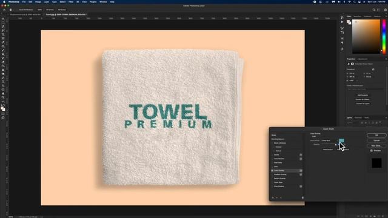Click the Convert to Layers button
The width and height of the screenshot is (388, 218).
pos(363,104)
